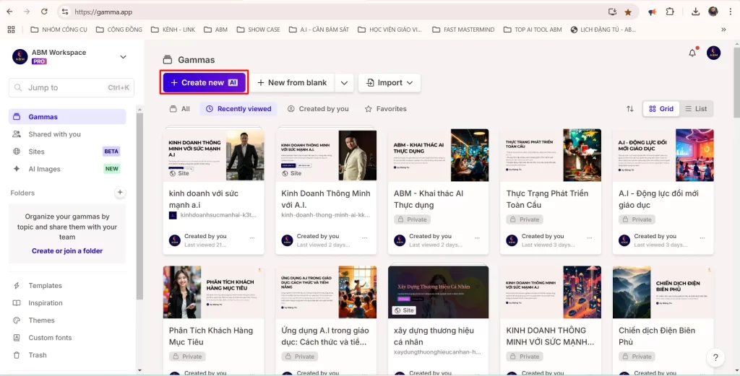Switch to Grid view
This screenshot has height=376, width=740.
click(661, 109)
